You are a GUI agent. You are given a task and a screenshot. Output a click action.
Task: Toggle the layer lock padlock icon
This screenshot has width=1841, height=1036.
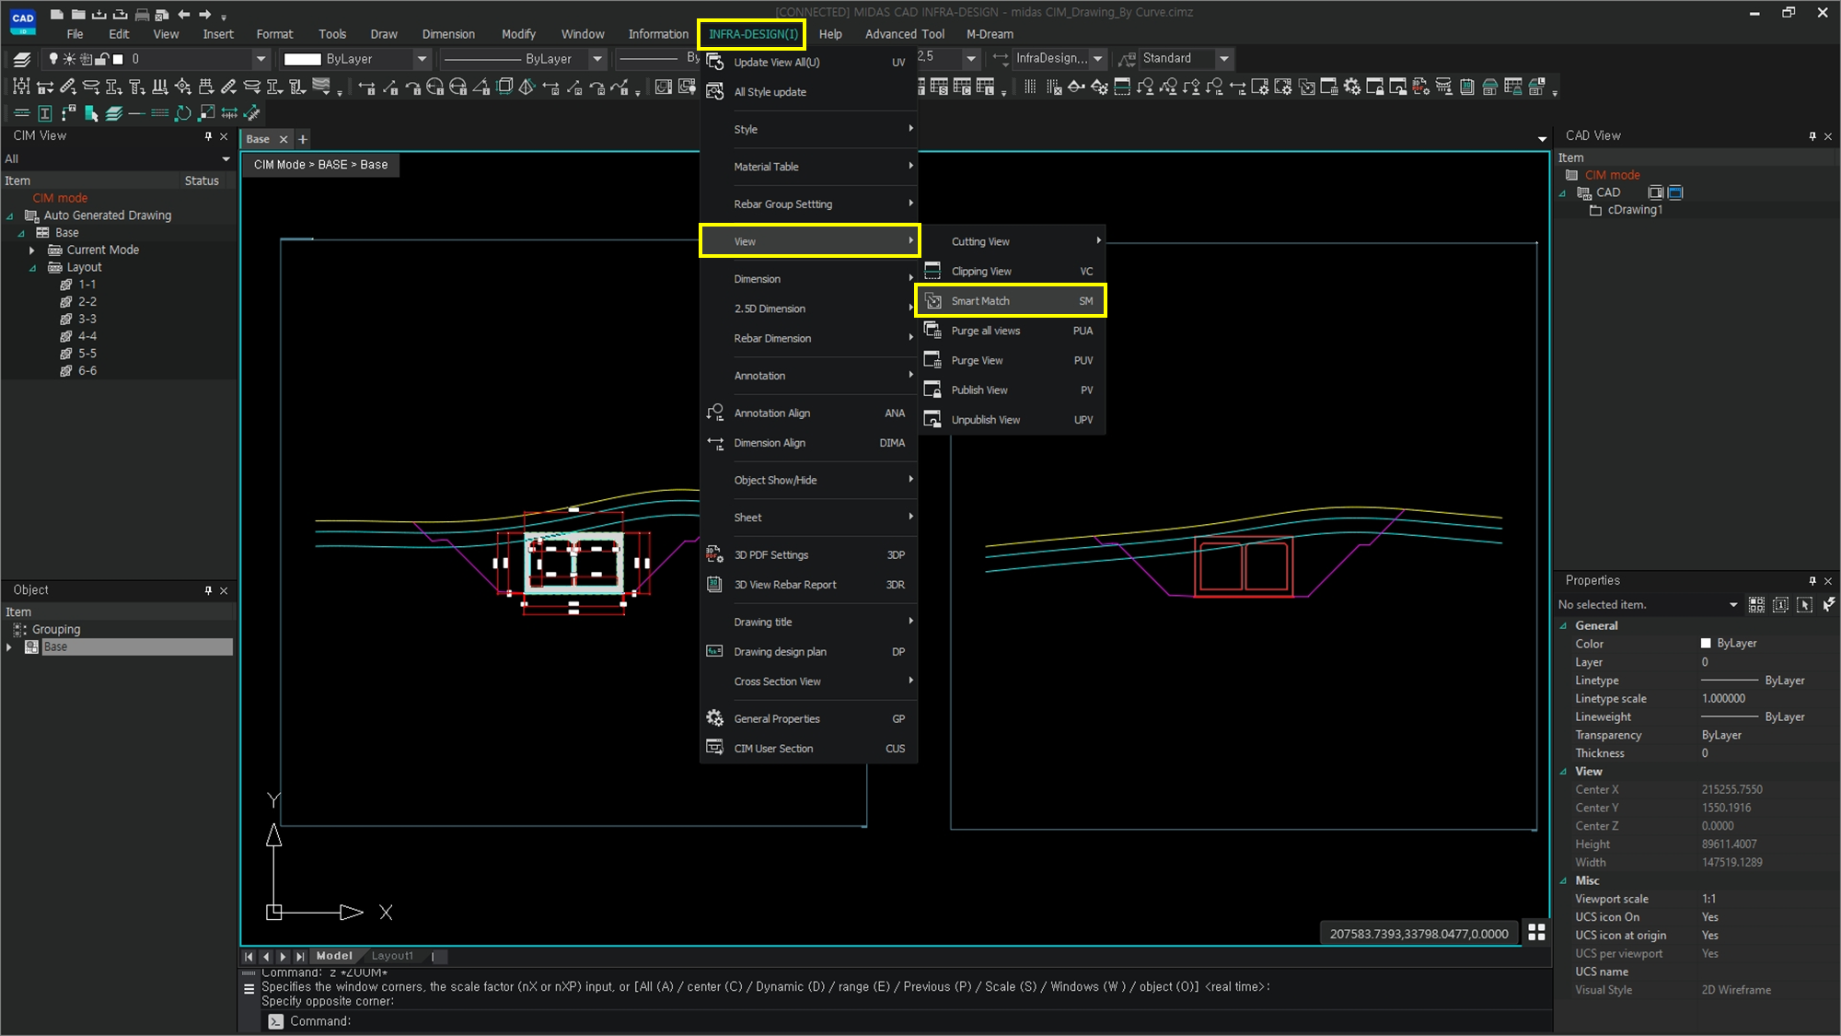[x=102, y=59]
